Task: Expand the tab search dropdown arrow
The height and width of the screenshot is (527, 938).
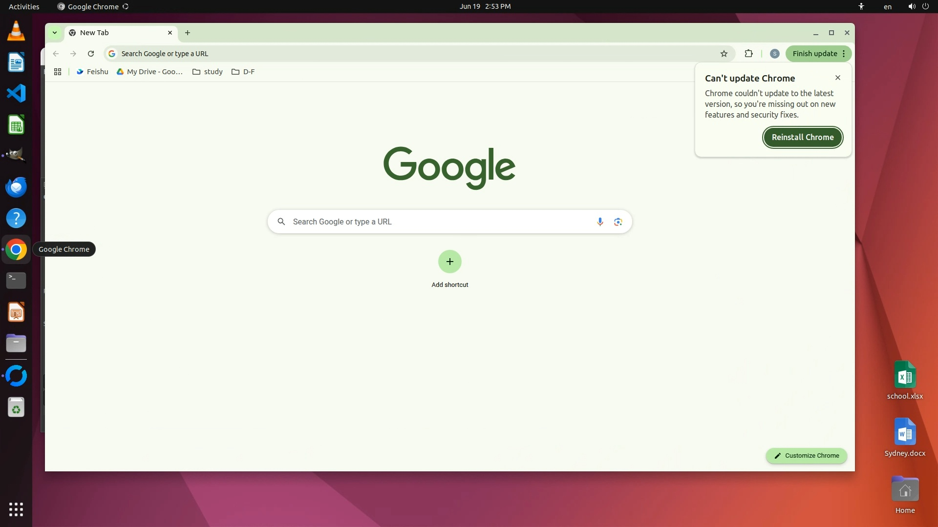Action: 55,33
